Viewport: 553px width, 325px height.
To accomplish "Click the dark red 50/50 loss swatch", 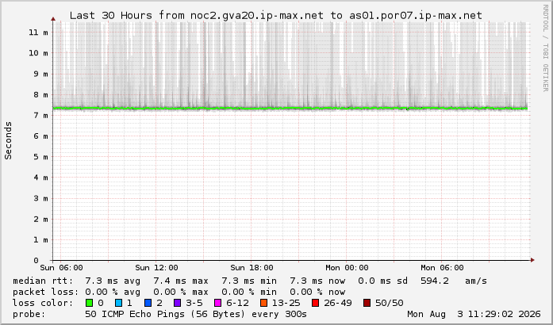I will point(367,303).
